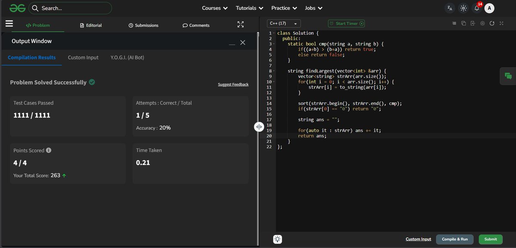Click the Suggest Feedback link

click(233, 84)
